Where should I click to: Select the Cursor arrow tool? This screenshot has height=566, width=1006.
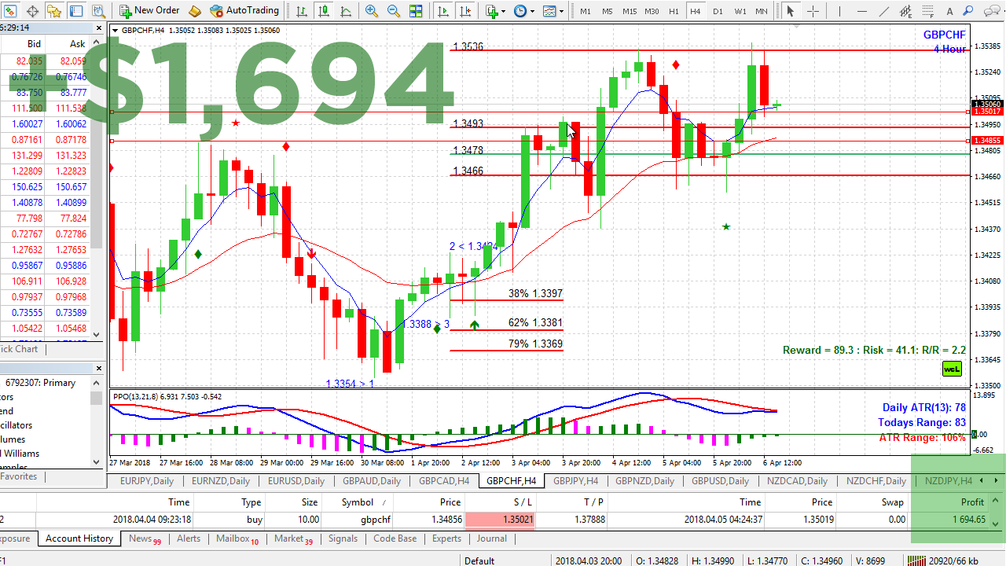tap(791, 11)
